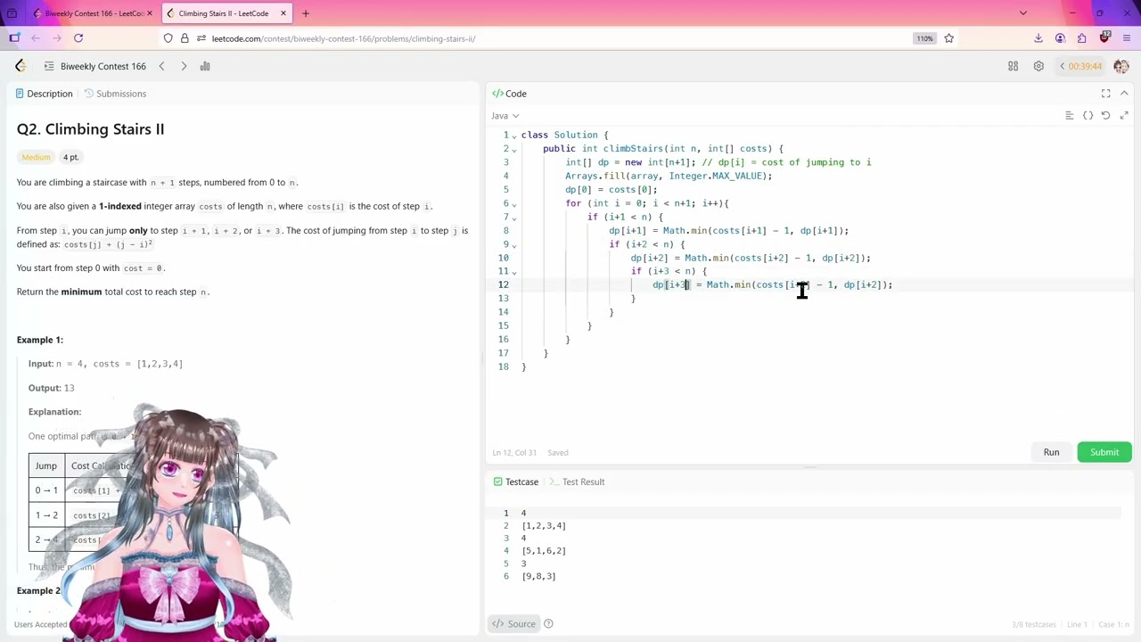1141x642 pixels.
Task: Click the Firefox View icon
Action: pos(12,13)
